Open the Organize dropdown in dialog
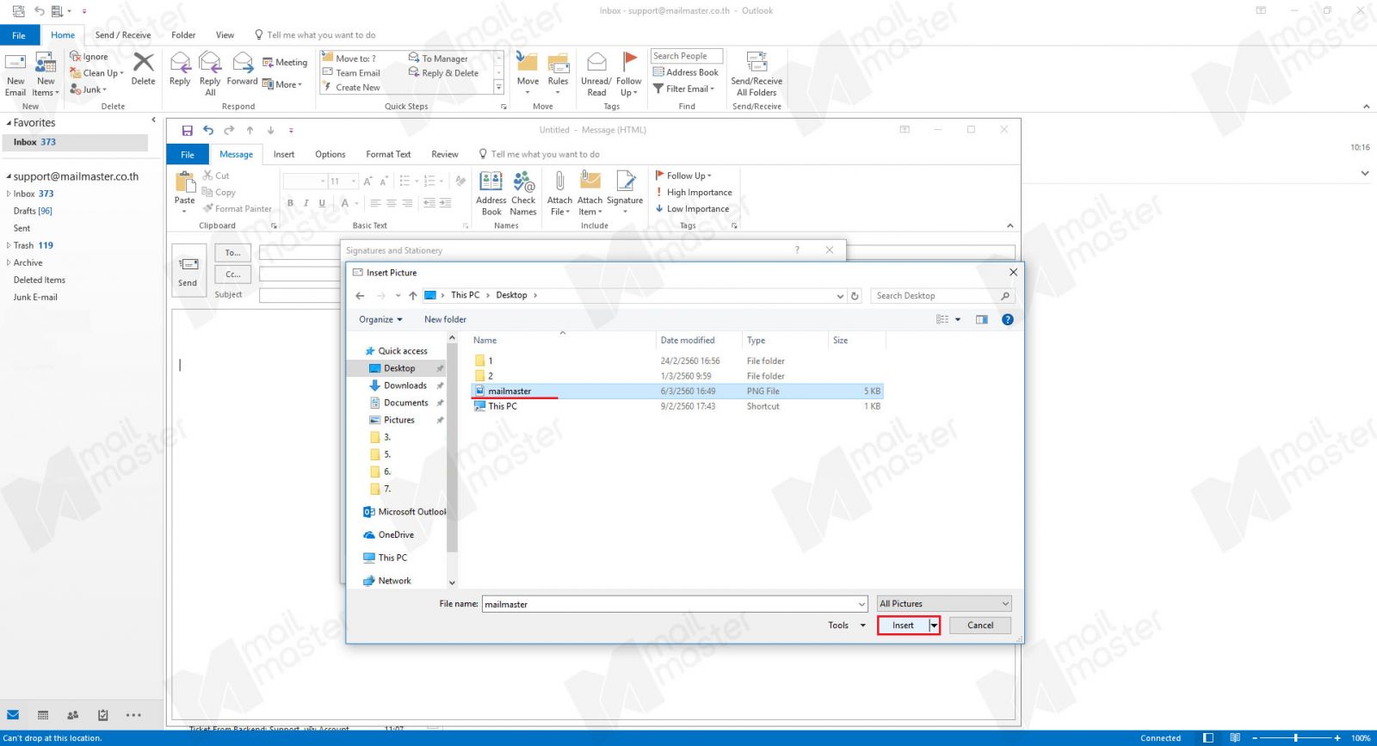 click(380, 319)
